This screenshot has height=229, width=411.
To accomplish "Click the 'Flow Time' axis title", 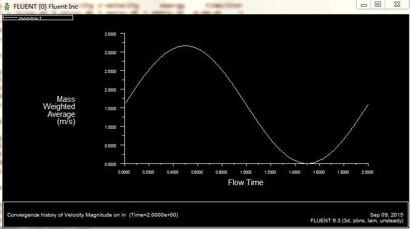I will [245, 182].
